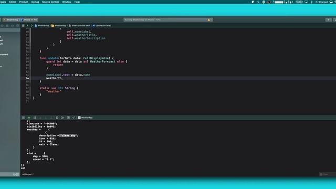Click the AirPlay display menu bar icon

(x=306, y=2)
